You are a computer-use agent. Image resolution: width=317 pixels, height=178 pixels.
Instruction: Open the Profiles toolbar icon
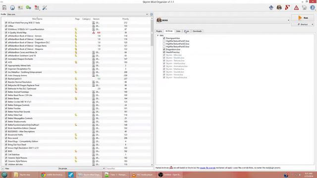pyautogui.click(x=20, y=8)
